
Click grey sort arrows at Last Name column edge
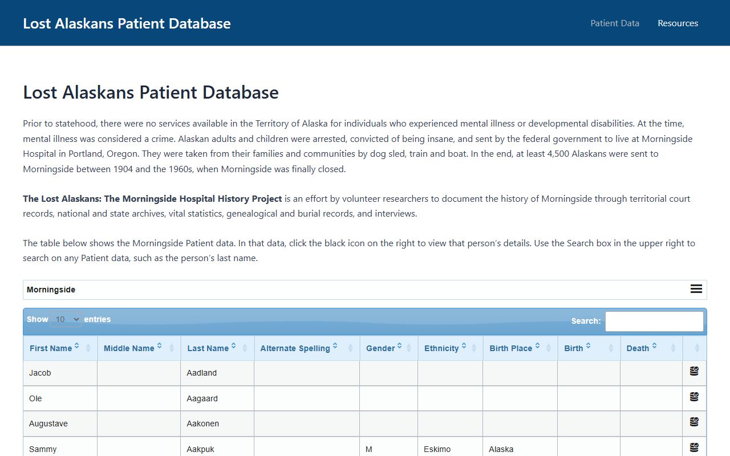(x=245, y=348)
